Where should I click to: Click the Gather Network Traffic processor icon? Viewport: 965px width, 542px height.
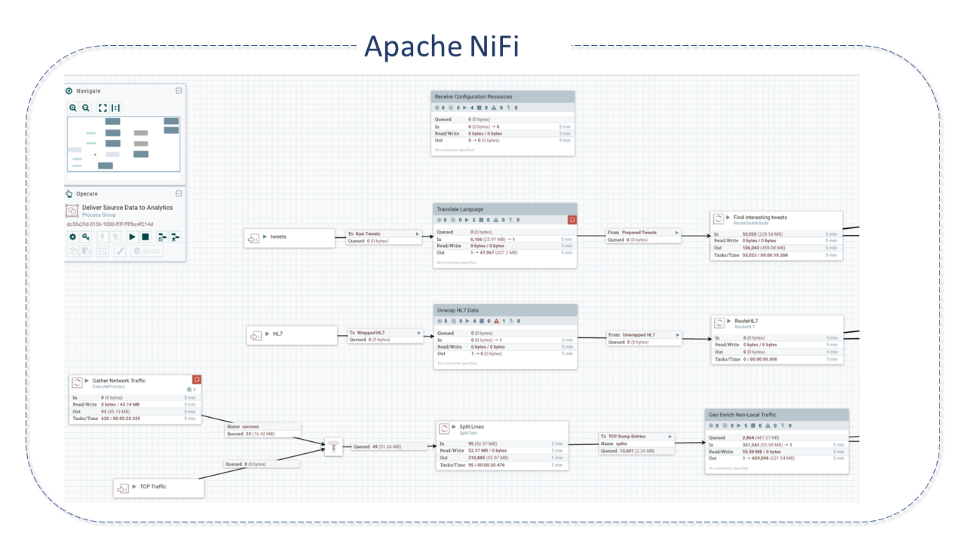(x=77, y=383)
